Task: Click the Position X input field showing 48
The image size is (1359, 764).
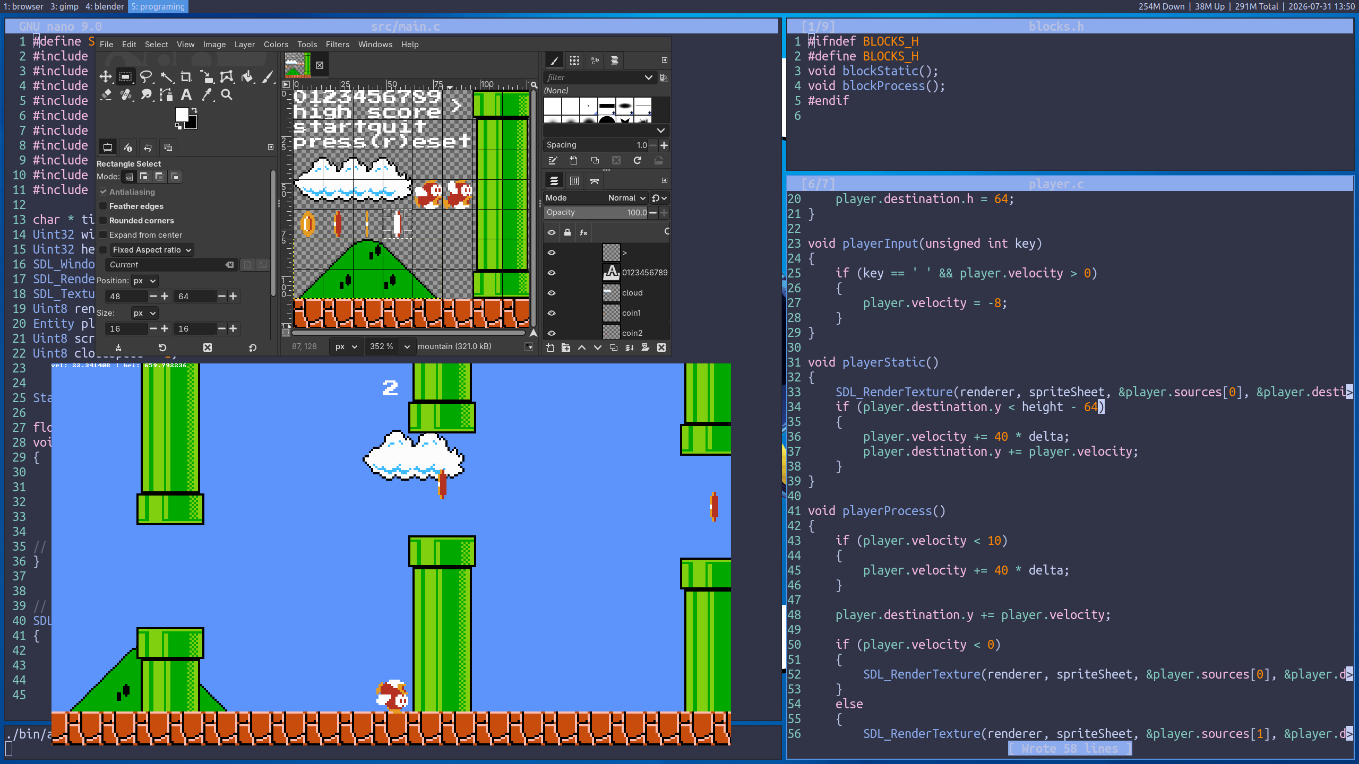Action: pyautogui.click(x=126, y=297)
